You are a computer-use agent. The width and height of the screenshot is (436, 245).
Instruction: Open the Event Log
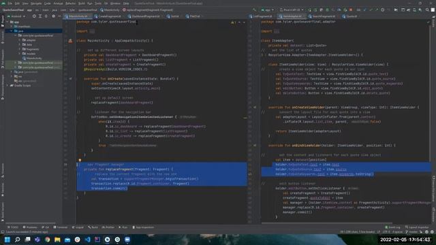click(x=392, y=227)
